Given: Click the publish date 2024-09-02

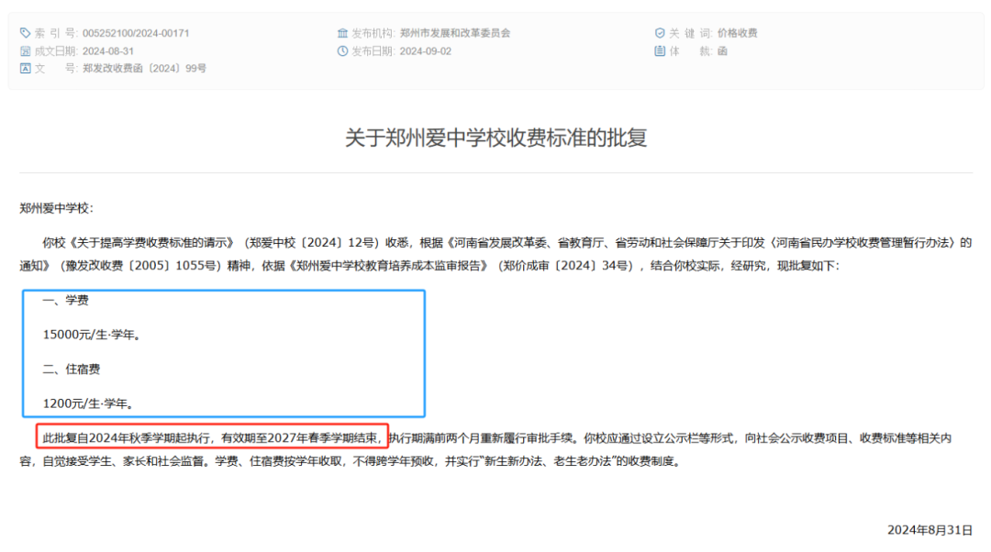Looking at the screenshot, I should point(426,51).
